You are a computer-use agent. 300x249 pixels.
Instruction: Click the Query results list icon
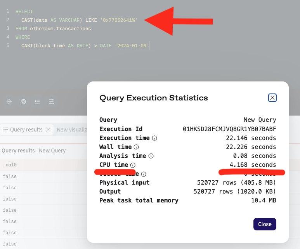point(5,130)
